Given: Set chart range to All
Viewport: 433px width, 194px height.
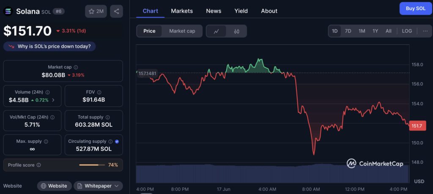Looking at the screenshot, I should [x=389, y=31].
